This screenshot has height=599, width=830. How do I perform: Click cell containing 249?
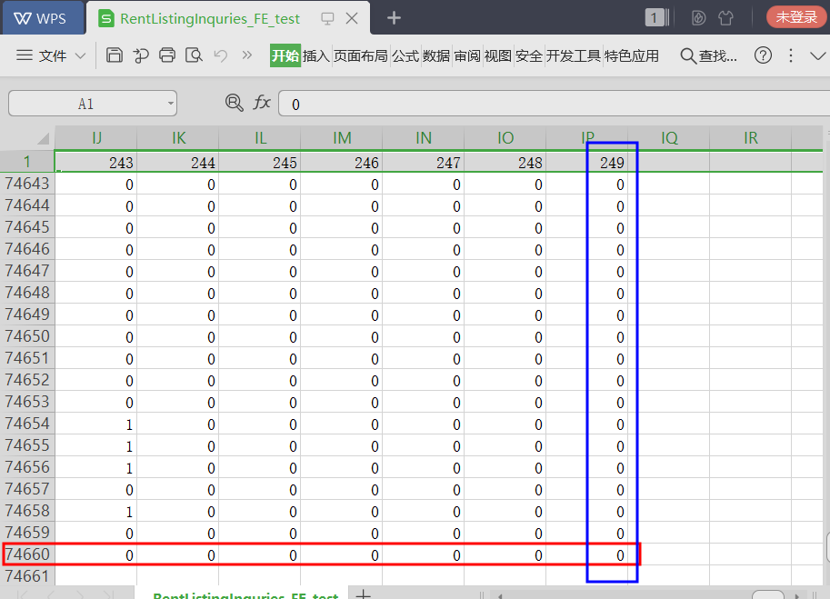[x=587, y=163]
